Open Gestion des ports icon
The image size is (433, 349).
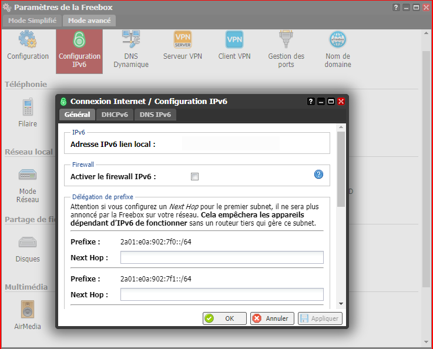pos(286,39)
